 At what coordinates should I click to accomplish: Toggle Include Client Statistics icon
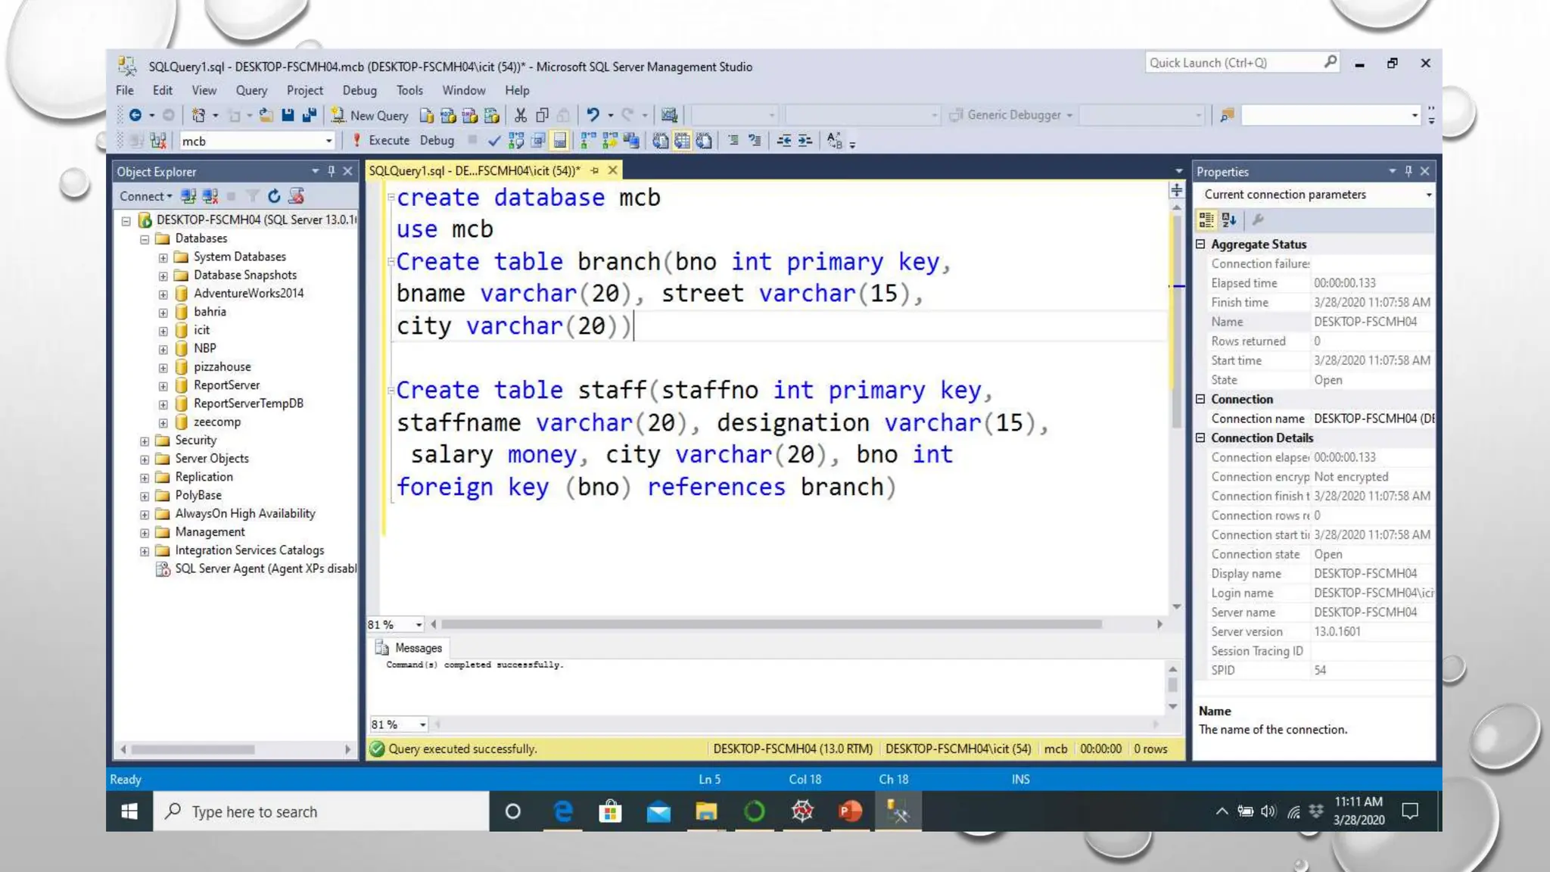[631, 141]
